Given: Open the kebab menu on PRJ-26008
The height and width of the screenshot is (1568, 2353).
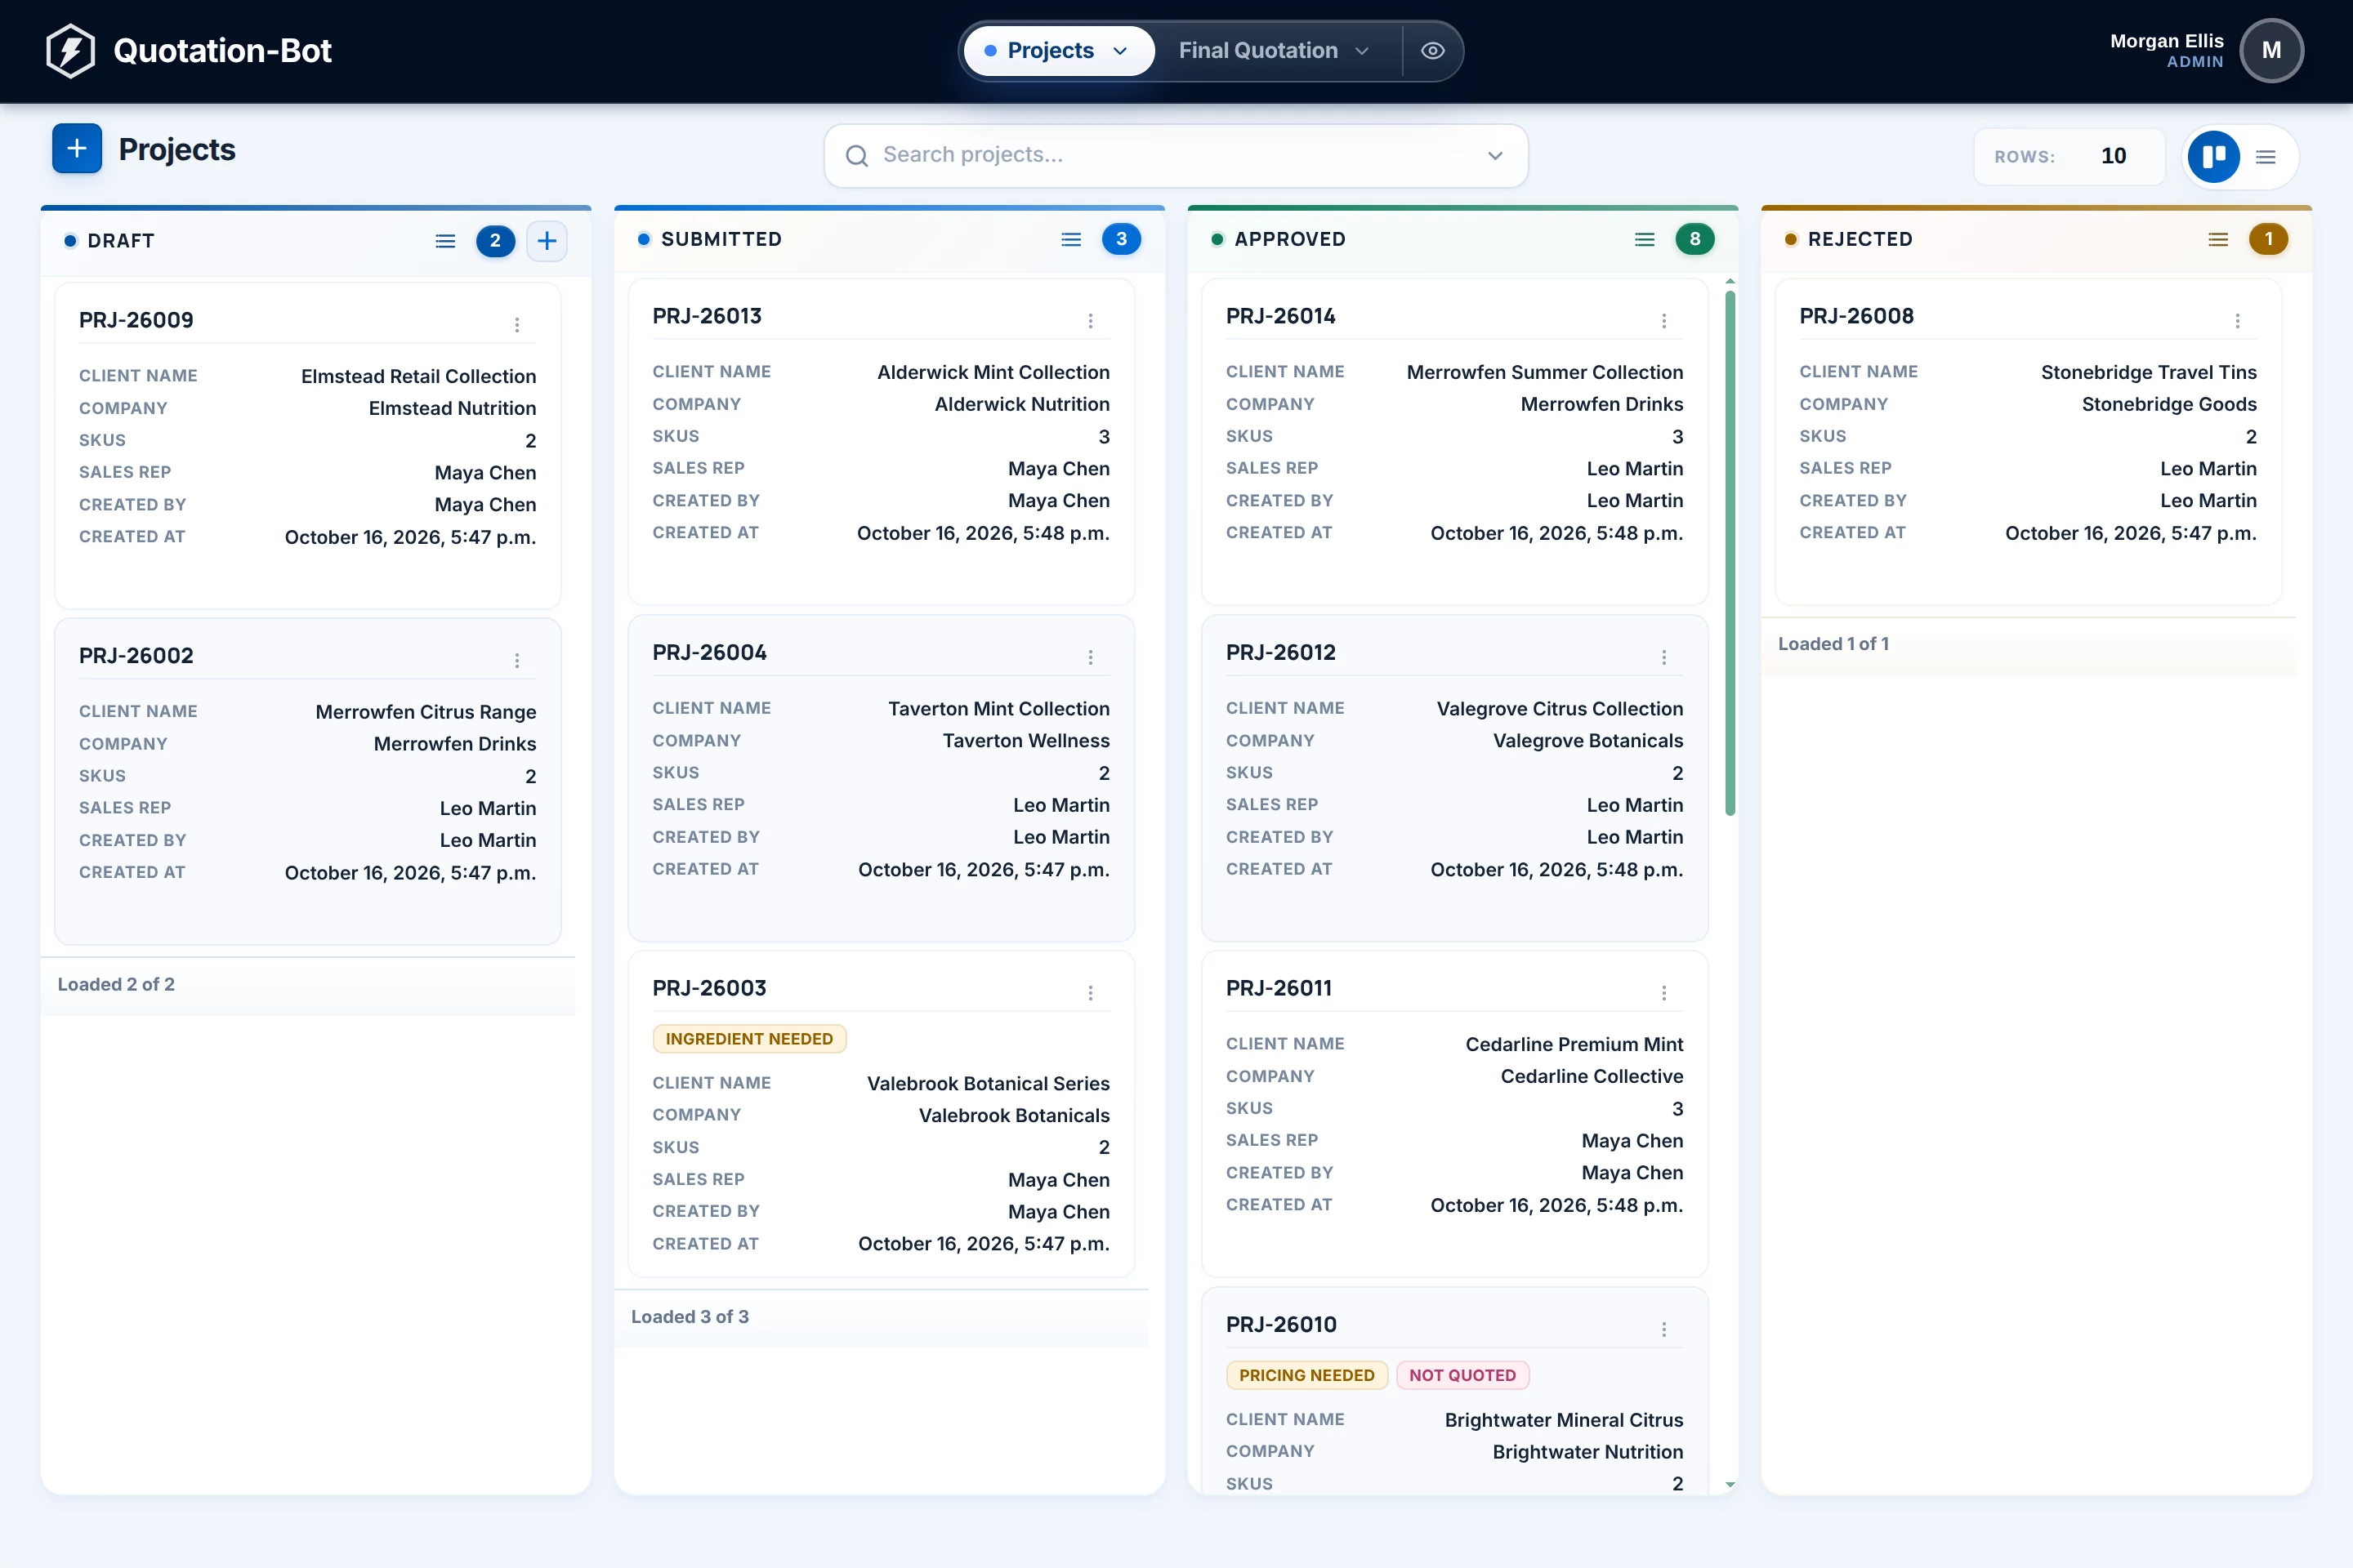Looking at the screenshot, I should click(x=2237, y=320).
